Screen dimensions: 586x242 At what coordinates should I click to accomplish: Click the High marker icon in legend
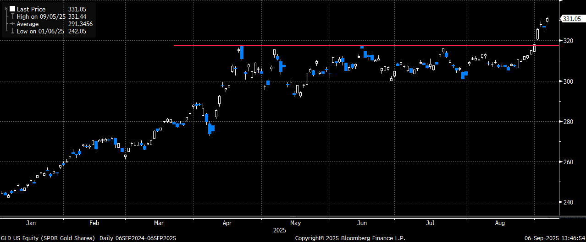pos(11,16)
